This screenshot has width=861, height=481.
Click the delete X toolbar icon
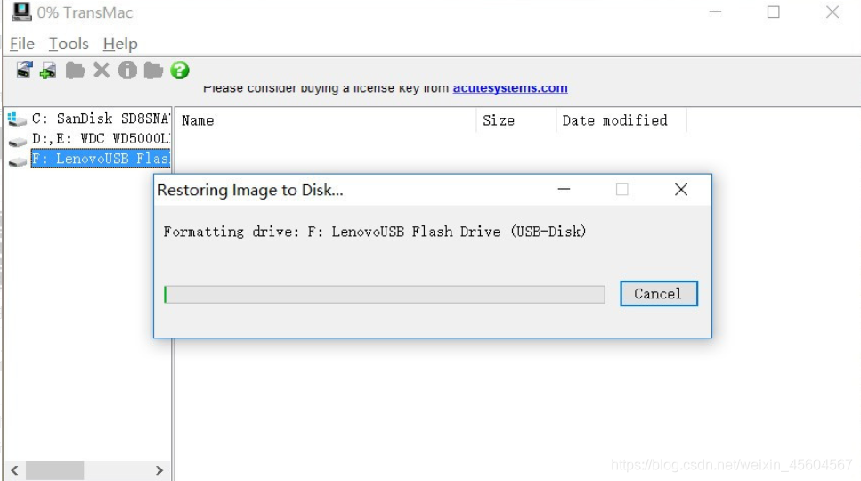click(x=102, y=70)
